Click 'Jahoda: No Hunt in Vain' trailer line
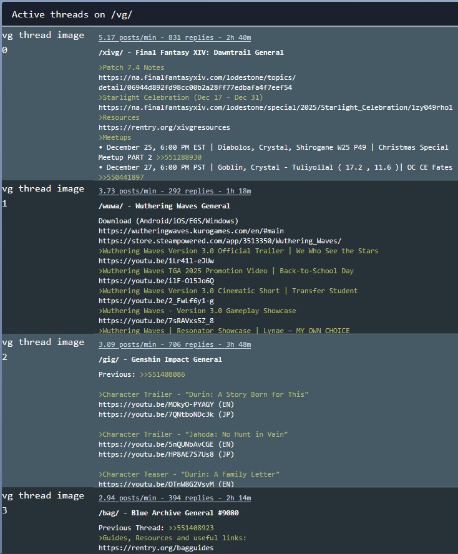This screenshot has height=554, width=458. [x=193, y=434]
